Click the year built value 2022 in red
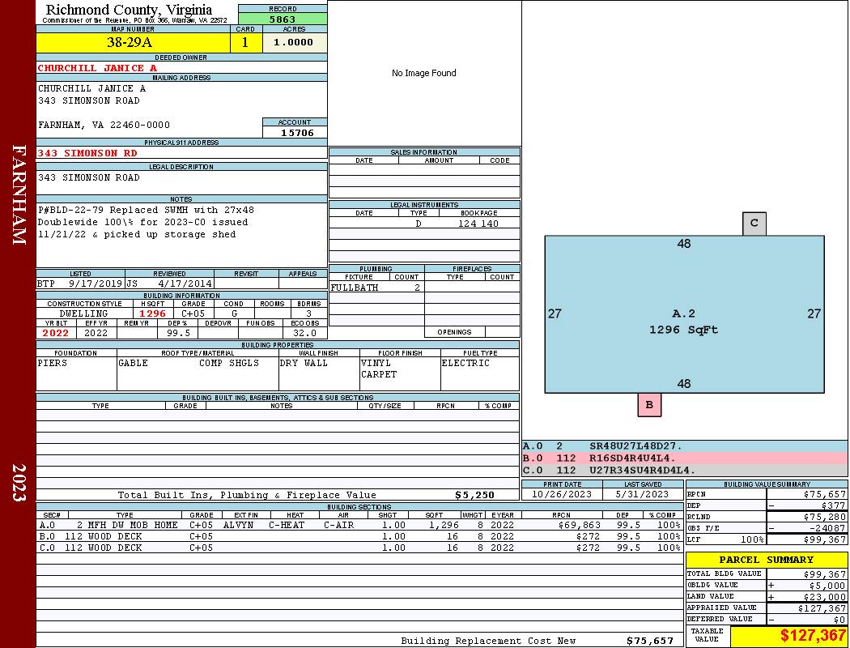The height and width of the screenshot is (648, 850). [56, 333]
